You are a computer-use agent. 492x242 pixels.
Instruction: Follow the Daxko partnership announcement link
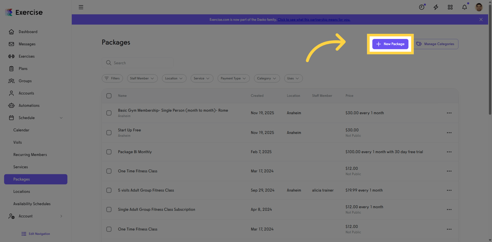coord(314,19)
